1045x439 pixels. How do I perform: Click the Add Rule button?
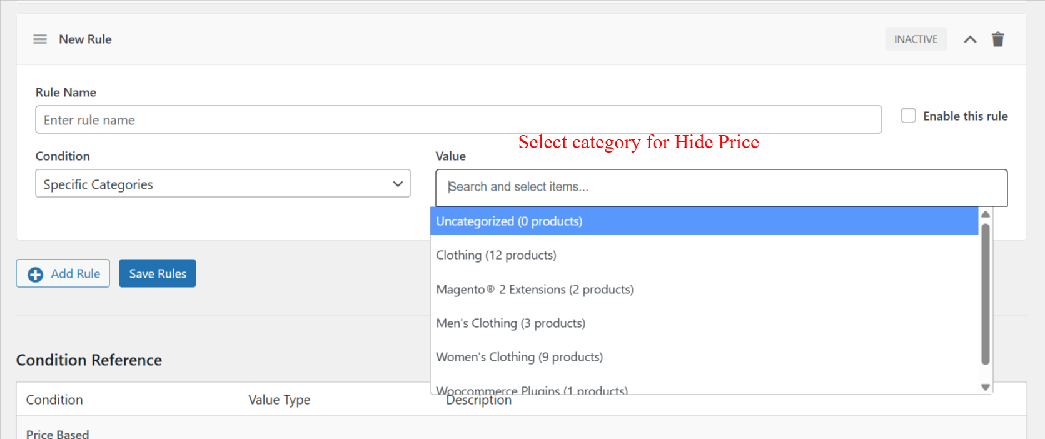63,273
